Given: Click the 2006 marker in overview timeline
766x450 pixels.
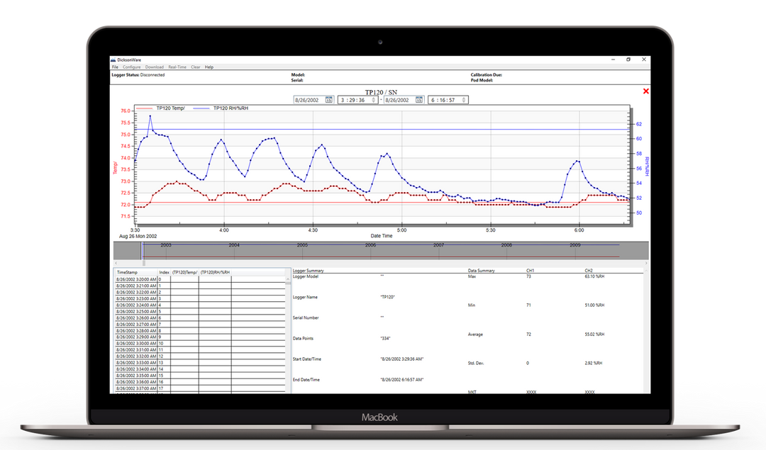Looking at the screenshot, I should click(x=370, y=245).
